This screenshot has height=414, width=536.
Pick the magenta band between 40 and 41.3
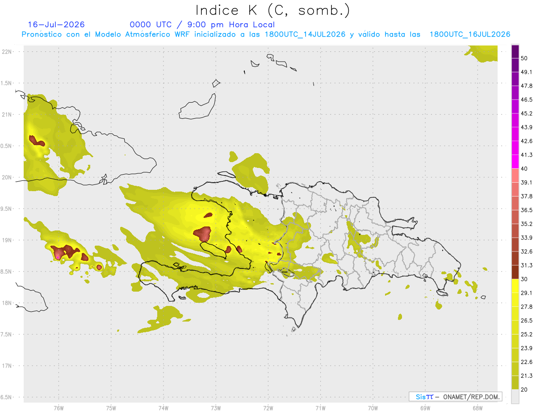[515, 162]
